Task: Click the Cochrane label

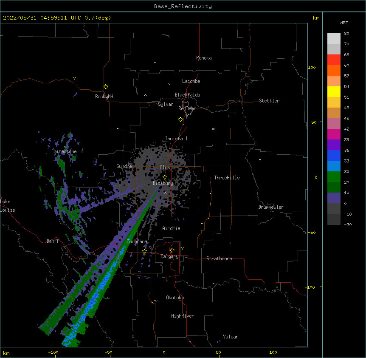Action: [x=137, y=242]
